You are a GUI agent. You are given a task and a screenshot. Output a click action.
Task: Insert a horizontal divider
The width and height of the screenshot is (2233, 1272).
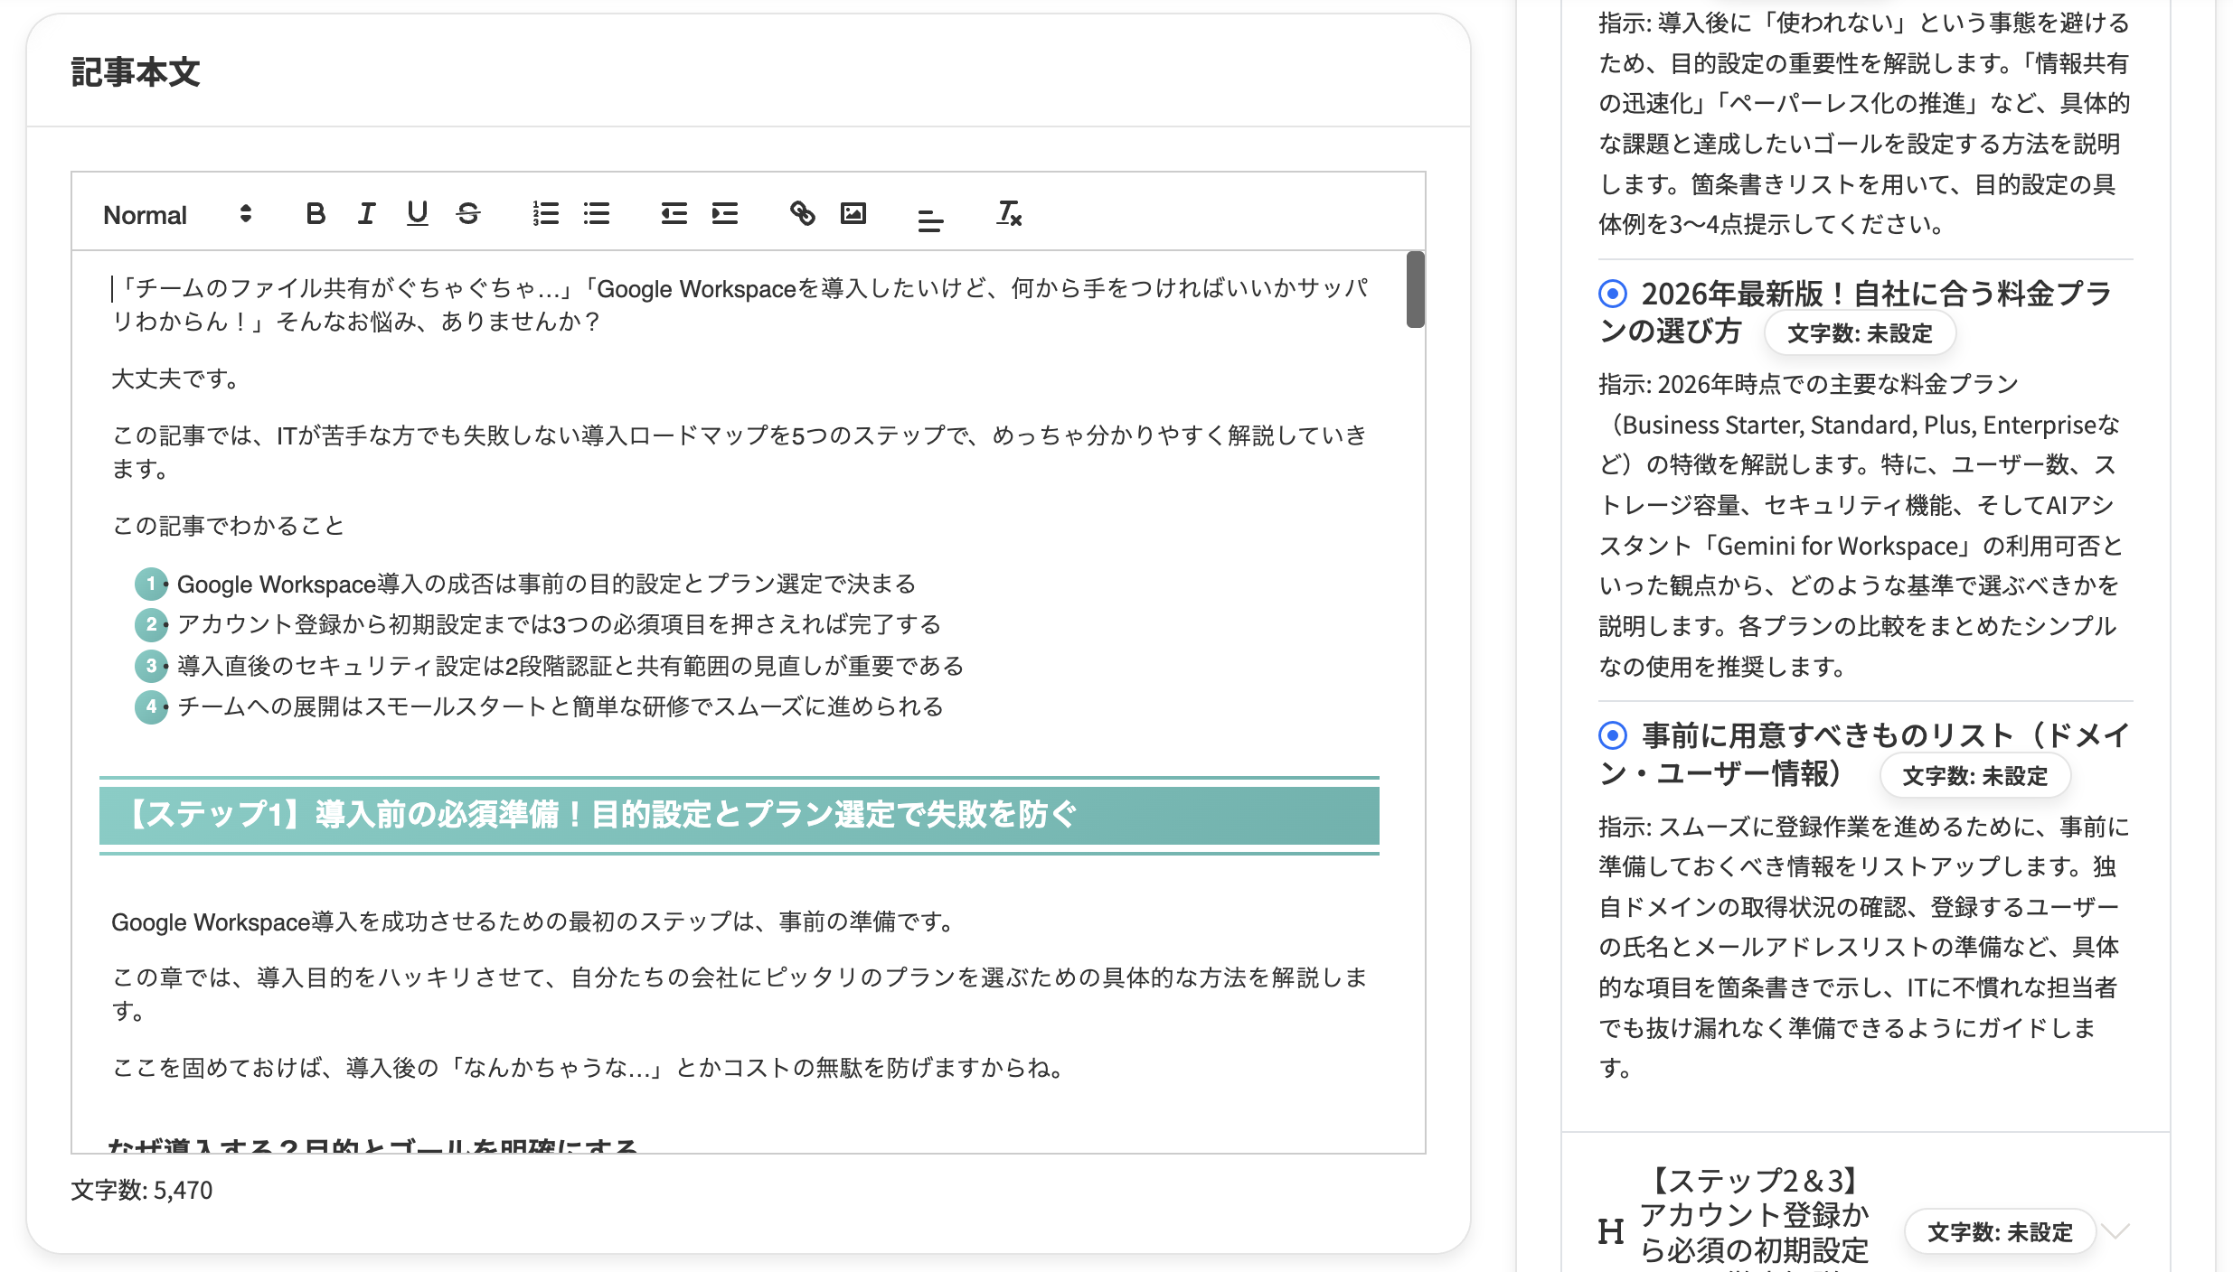[x=930, y=220]
